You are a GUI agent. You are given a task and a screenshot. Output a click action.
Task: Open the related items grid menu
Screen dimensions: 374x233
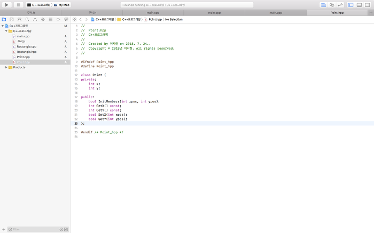click(74, 20)
